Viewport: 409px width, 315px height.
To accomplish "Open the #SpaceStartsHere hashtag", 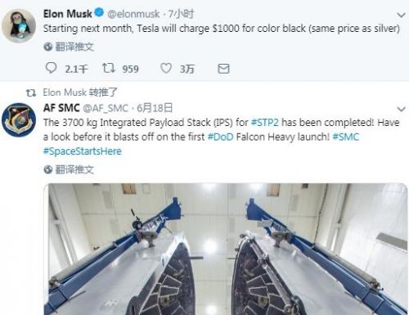I will [83, 151].
